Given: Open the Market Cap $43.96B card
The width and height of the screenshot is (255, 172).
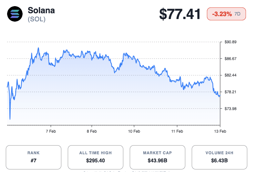Looking at the screenshot, I should 158,157.
